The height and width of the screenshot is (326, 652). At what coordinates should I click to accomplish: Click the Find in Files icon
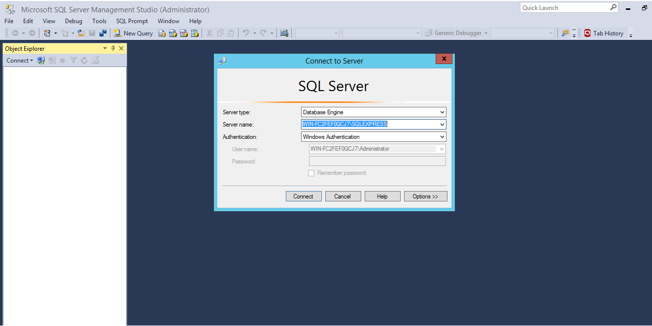coord(565,33)
